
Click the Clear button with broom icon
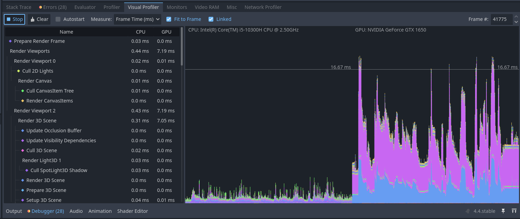point(39,19)
